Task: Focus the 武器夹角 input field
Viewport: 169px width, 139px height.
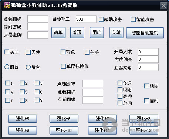Action: [148, 67]
